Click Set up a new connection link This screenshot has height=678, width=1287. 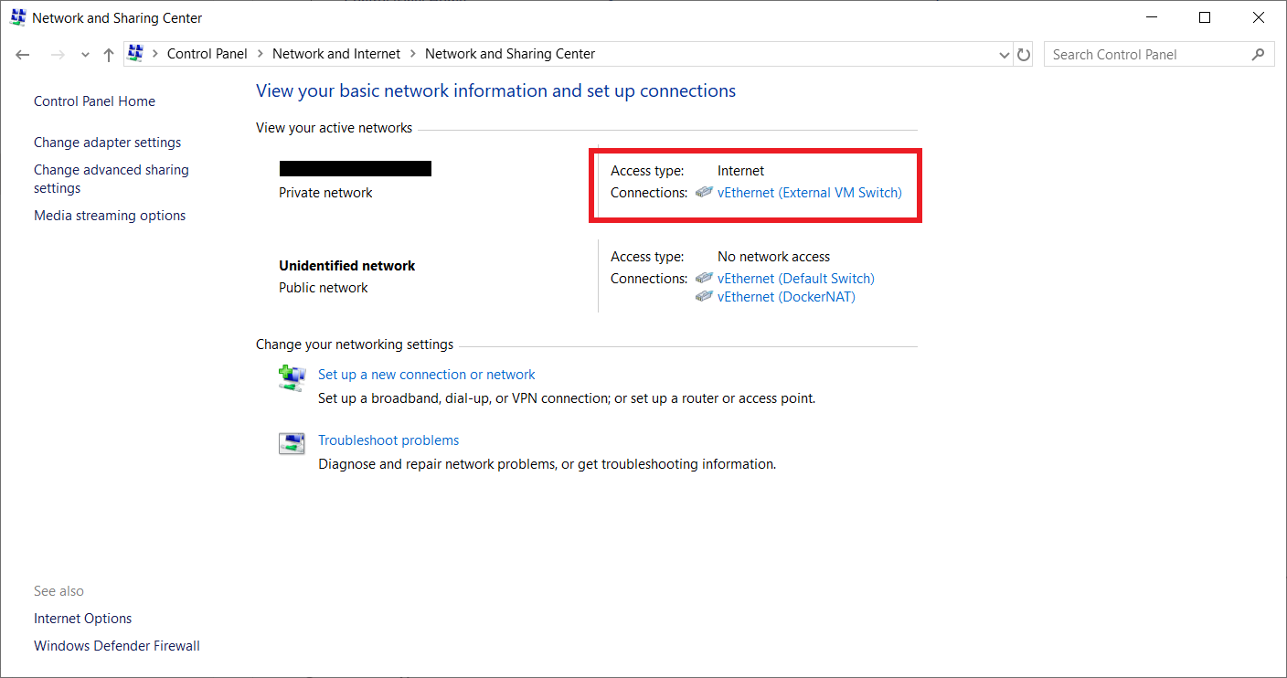pyautogui.click(x=426, y=375)
